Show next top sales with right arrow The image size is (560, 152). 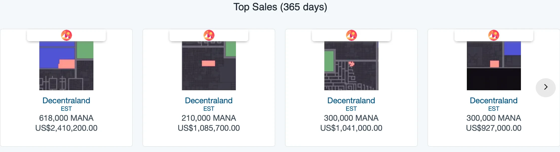[x=545, y=87]
